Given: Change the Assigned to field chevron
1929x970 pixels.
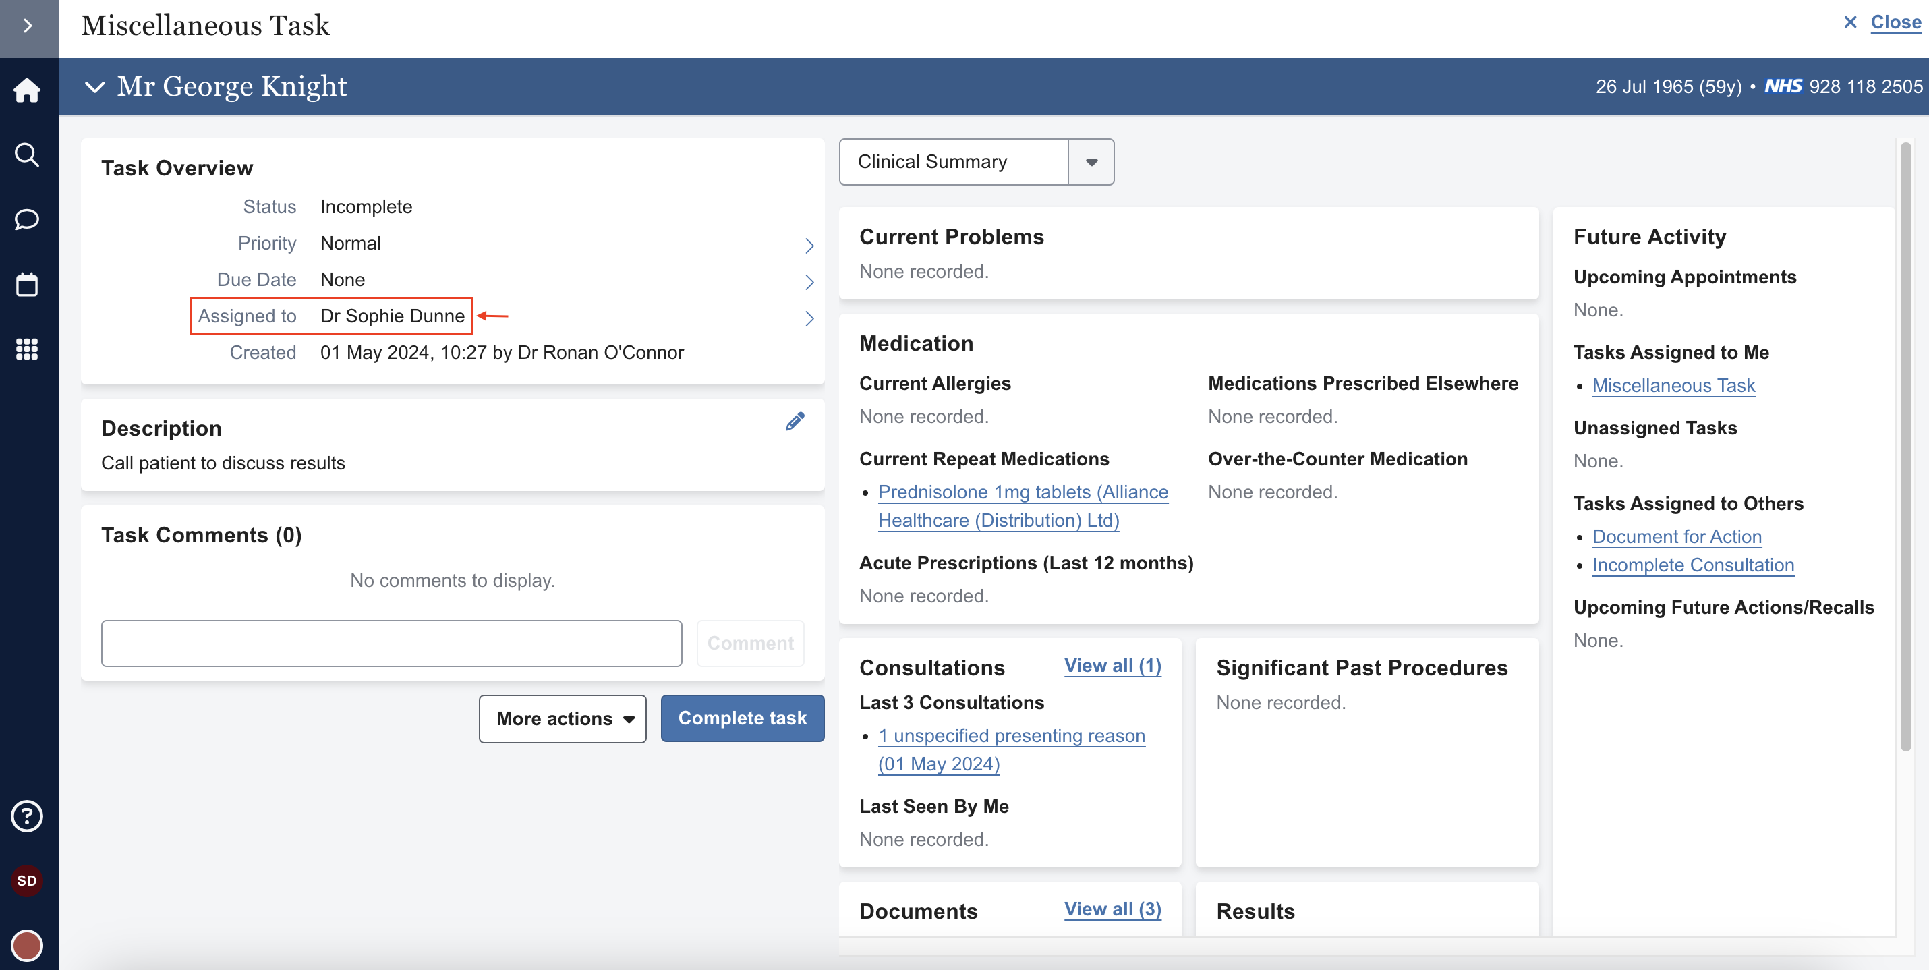Looking at the screenshot, I should pos(809,318).
